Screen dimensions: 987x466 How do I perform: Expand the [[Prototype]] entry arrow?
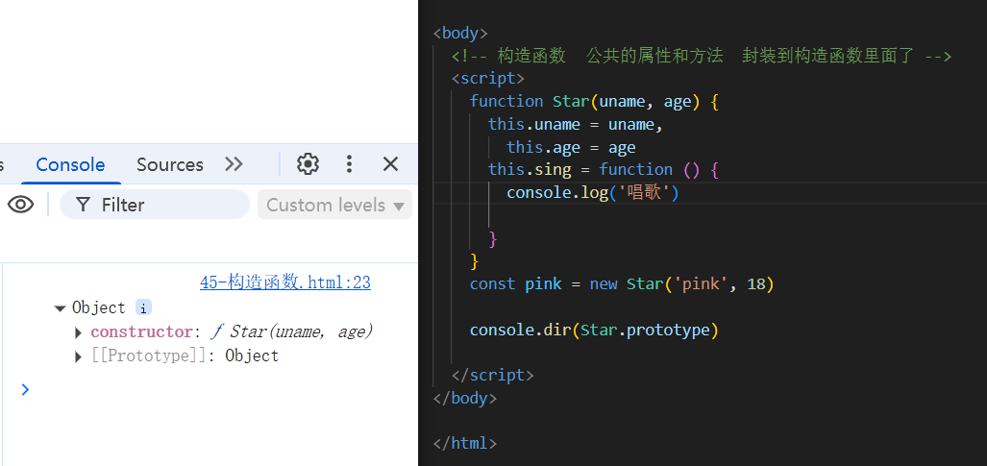tap(79, 357)
